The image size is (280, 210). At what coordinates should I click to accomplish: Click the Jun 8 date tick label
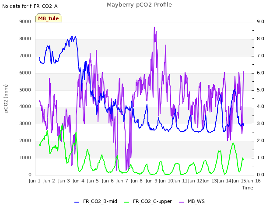click(x=136, y=181)
